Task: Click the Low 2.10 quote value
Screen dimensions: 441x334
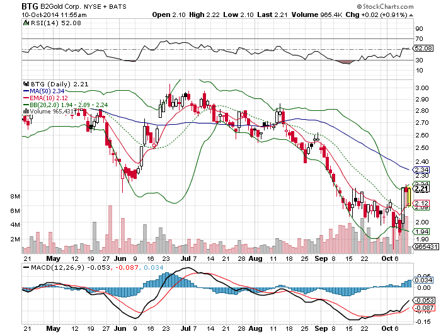Action: point(239,14)
